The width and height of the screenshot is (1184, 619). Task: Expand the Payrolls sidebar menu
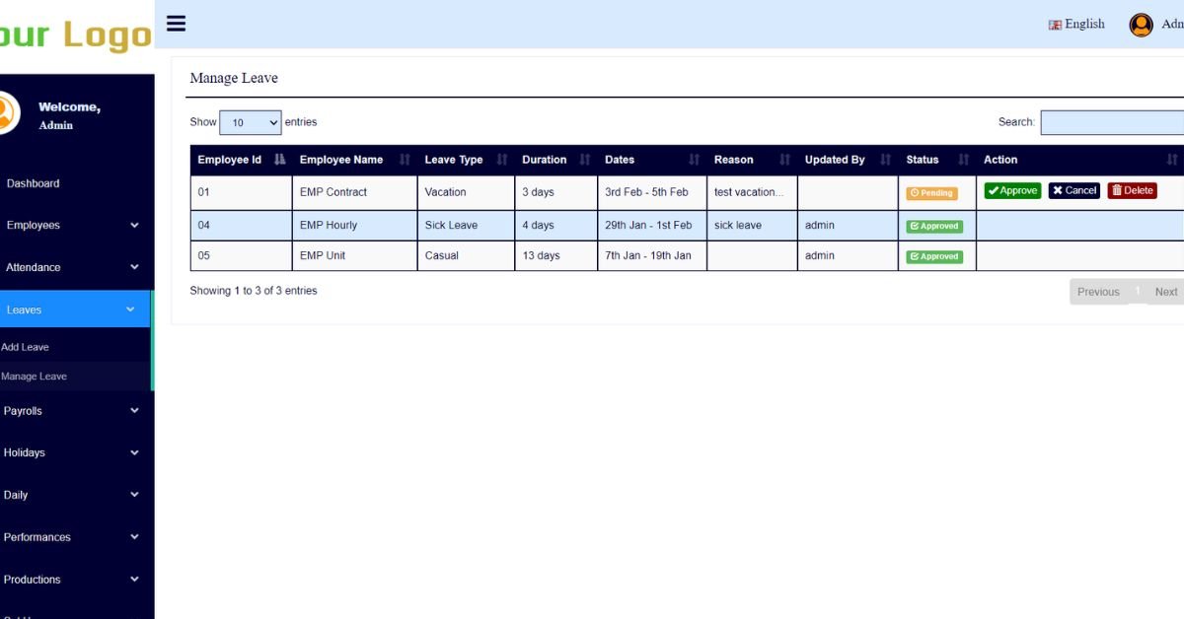click(x=134, y=411)
